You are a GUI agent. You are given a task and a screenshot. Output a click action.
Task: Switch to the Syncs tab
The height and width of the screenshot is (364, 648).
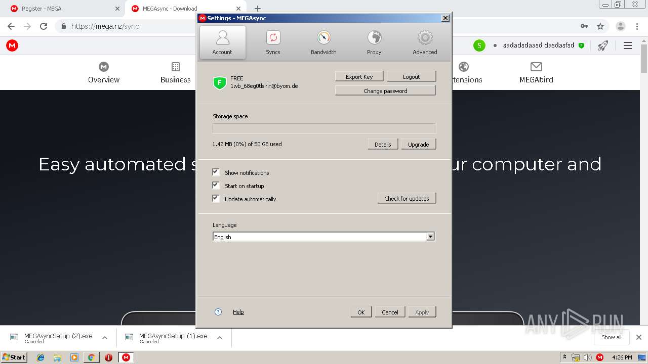pos(273,42)
